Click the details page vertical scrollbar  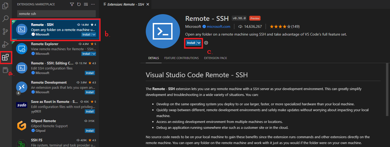(387, 90)
